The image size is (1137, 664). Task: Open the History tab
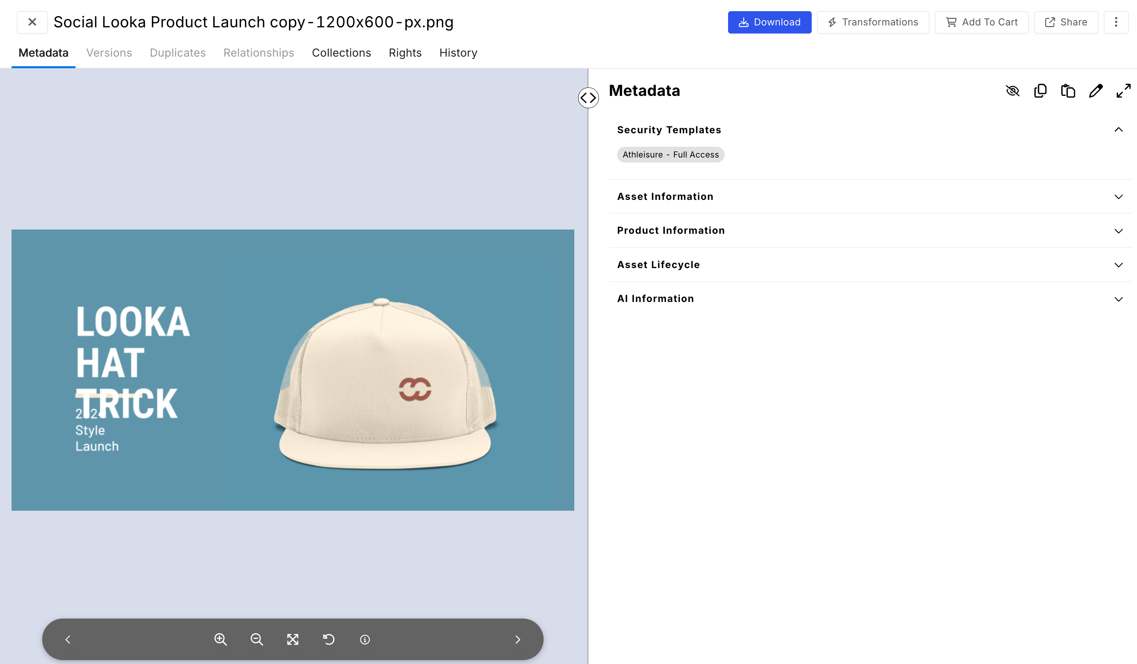(458, 53)
